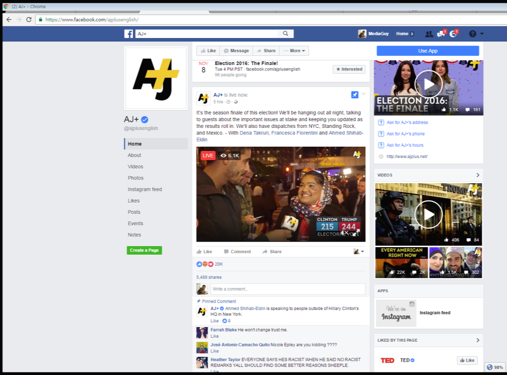
Task: Open the Likes sidebar item
Action: (x=134, y=200)
